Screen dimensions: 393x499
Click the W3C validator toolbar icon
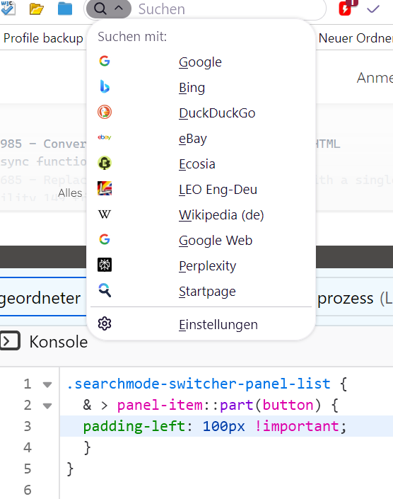pos(8,8)
